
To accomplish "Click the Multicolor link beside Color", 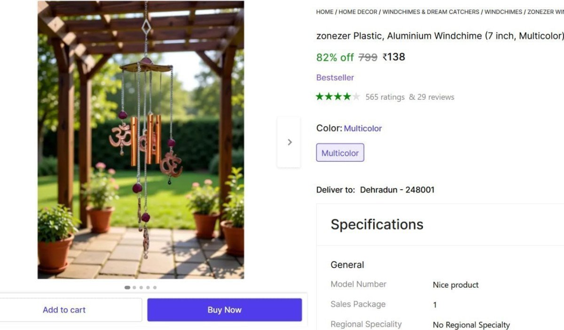I will tap(363, 128).
